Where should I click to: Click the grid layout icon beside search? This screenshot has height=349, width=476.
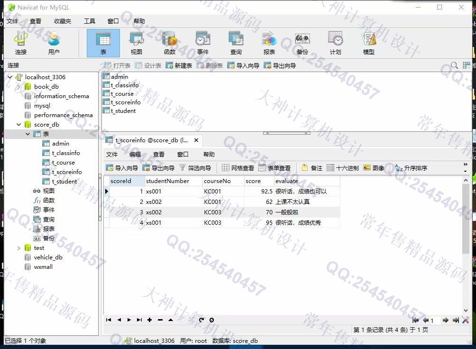[x=466, y=65]
